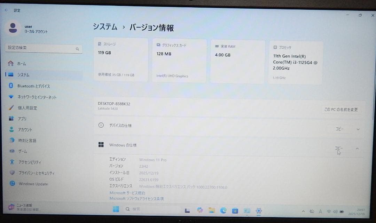
Task: Click the battery icon in the system tray
Action: point(342,211)
